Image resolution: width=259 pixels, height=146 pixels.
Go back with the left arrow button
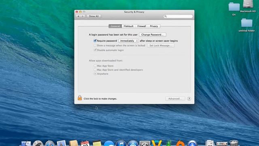[x=78, y=16]
